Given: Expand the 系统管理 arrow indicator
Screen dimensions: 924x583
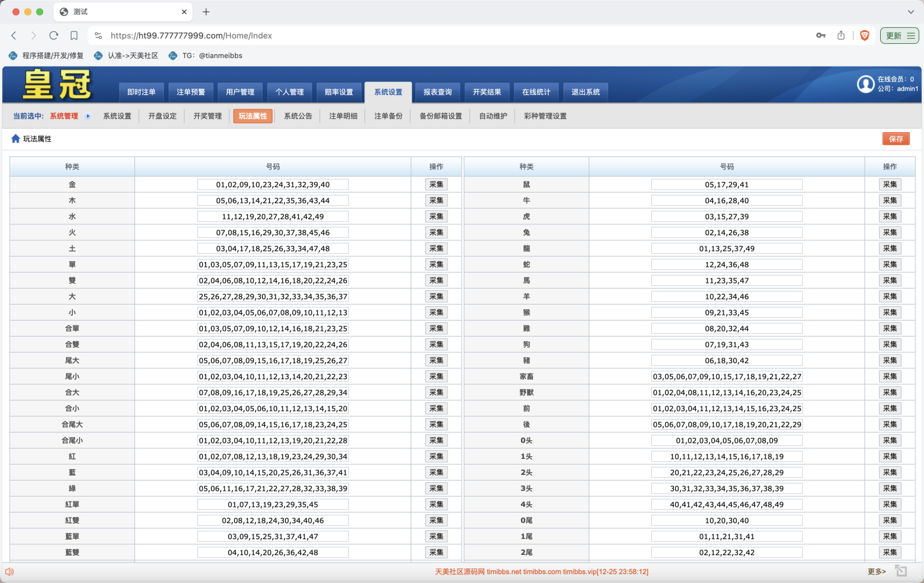Looking at the screenshot, I should point(88,116).
